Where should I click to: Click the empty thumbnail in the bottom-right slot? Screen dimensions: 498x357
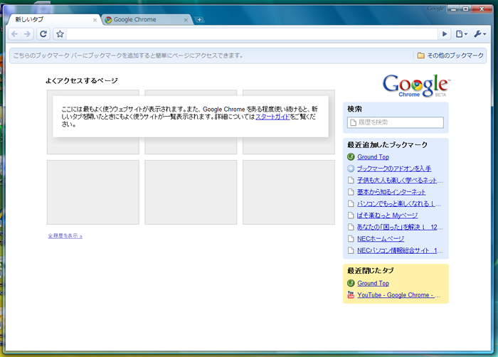coord(289,192)
